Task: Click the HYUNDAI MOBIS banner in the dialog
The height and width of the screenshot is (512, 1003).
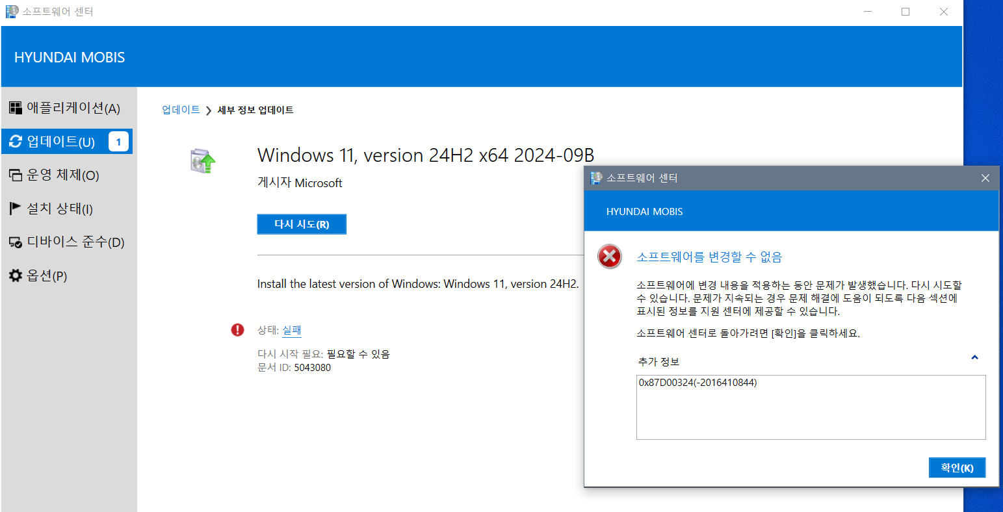Action: click(644, 212)
